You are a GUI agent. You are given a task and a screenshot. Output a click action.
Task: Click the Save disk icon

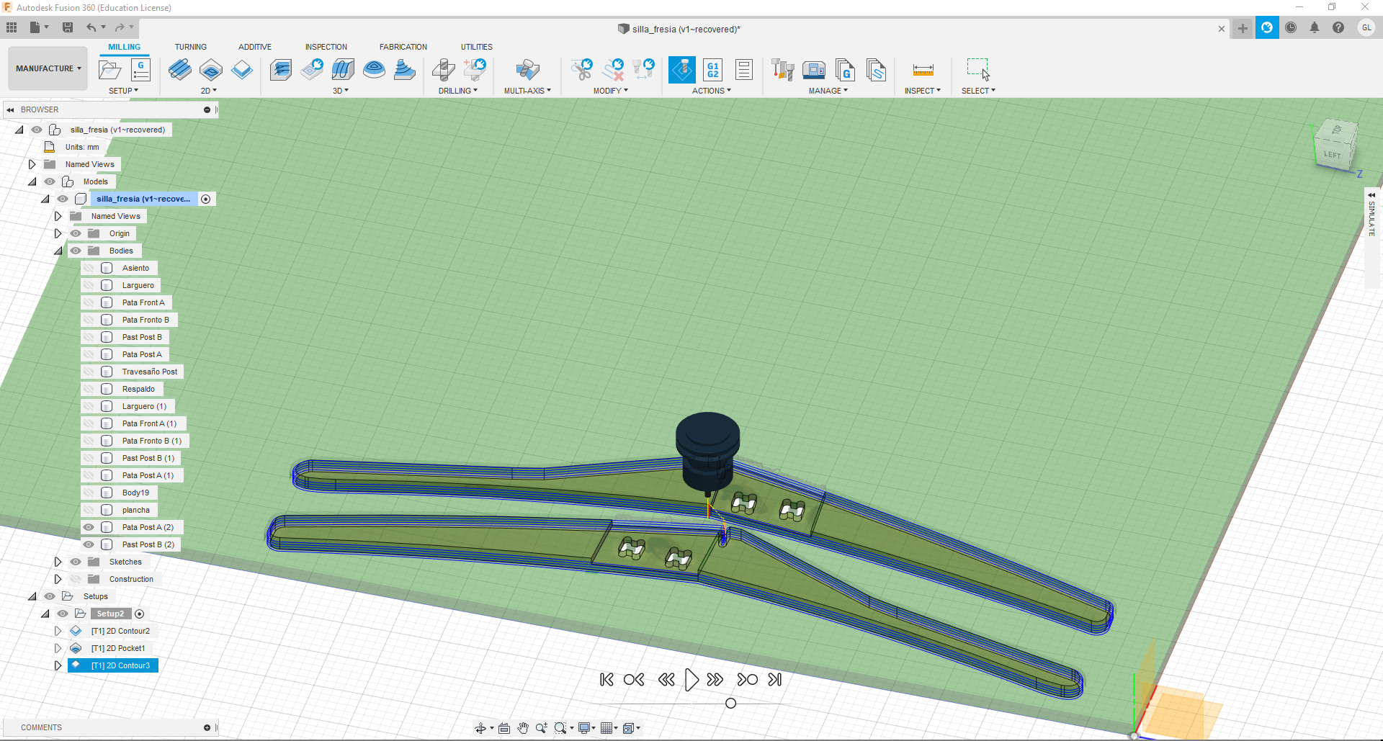point(68,27)
